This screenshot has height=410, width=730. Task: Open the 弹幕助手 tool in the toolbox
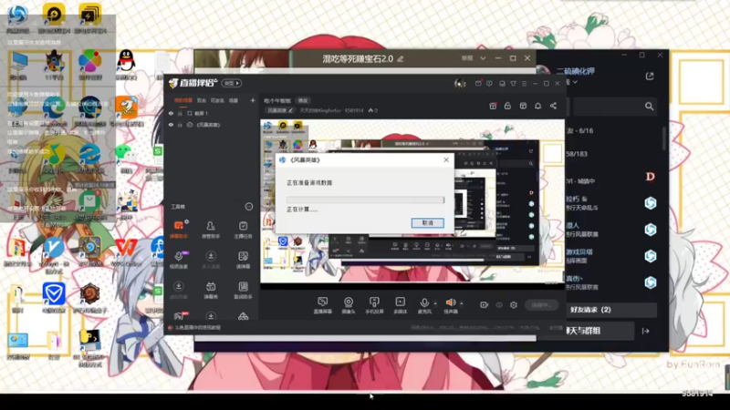pyautogui.click(x=179, y=230)
